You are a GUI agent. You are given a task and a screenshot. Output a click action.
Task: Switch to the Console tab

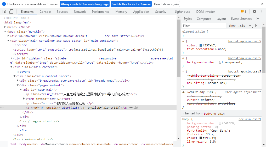tap(45, 11)
